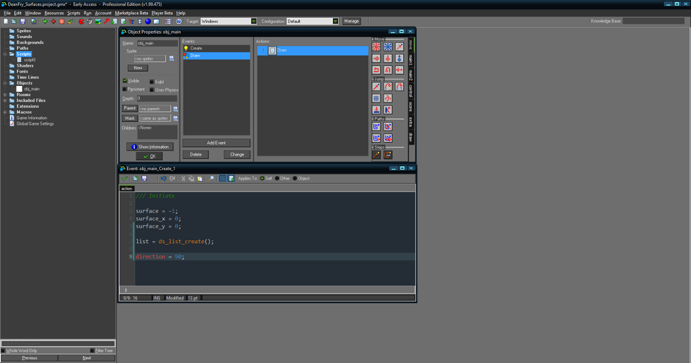Create a new sprite resource from toolbar

tap(81, 21)
